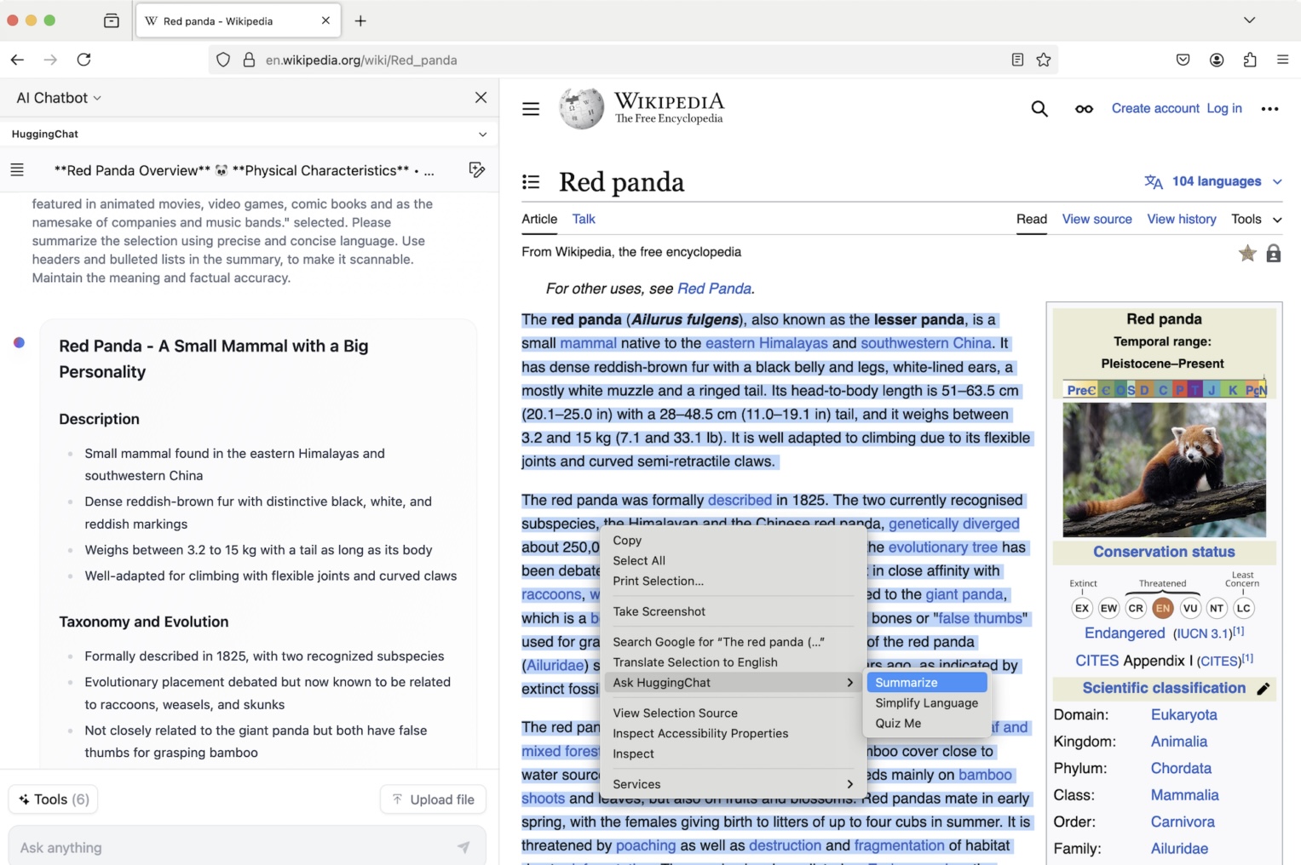Expand the 104 languages dropdown
Image resolution: width=1301 pixels, height=865 pixels.
pyautogui.click(x=1214, y=181)
